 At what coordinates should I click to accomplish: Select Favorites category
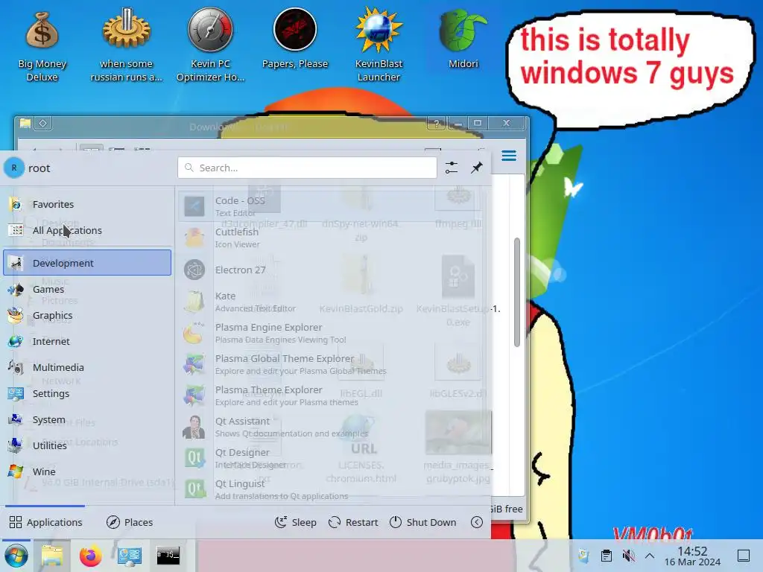(87, 204)
